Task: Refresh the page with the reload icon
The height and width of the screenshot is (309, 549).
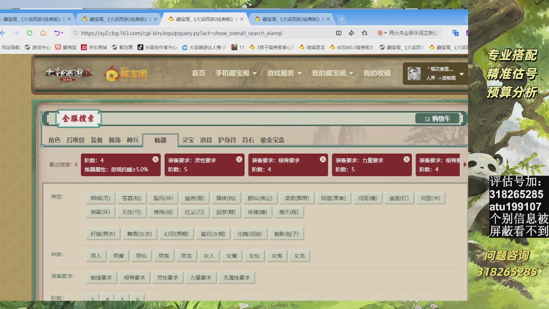Action: pyautogui.click(x=29, y=33)
